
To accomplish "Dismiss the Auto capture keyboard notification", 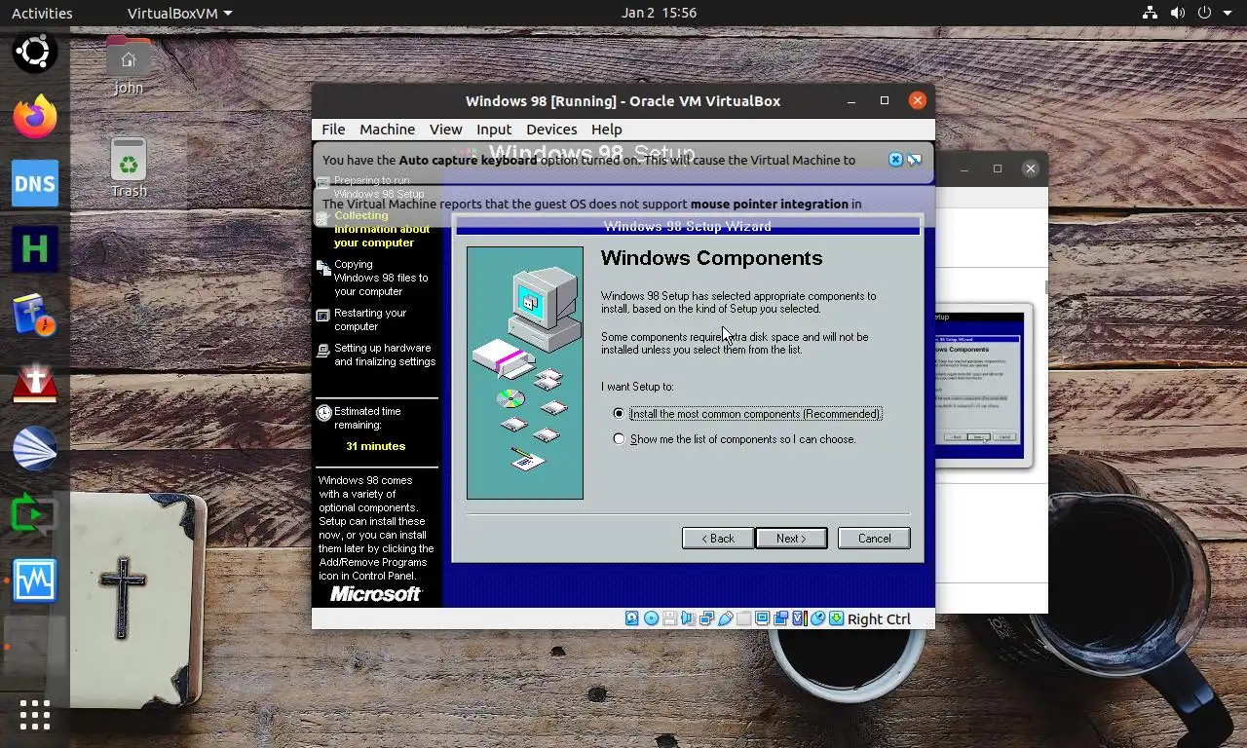I will [895, 160].
